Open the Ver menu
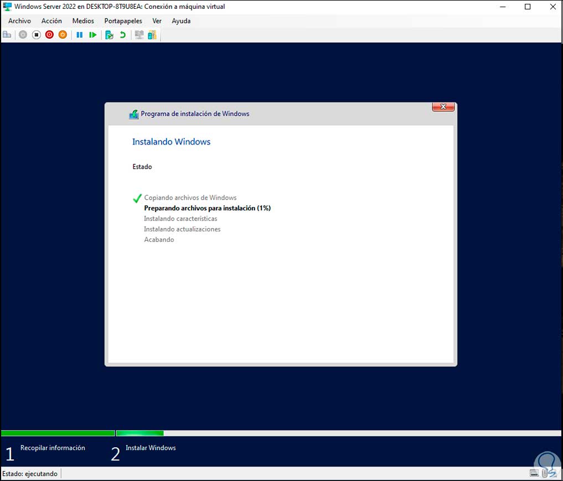The width and height of the screenshot is (563, 481). (157, 21)
